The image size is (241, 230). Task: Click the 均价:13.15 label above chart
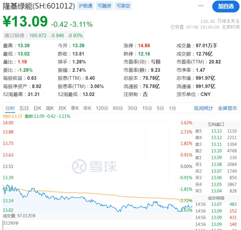pyautogui.click(x=13, y=116)
